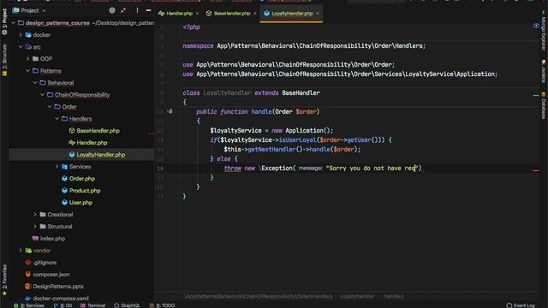Expand the OOP folder
Viewport: 548px width, 308px height.
tap(27, 59)
